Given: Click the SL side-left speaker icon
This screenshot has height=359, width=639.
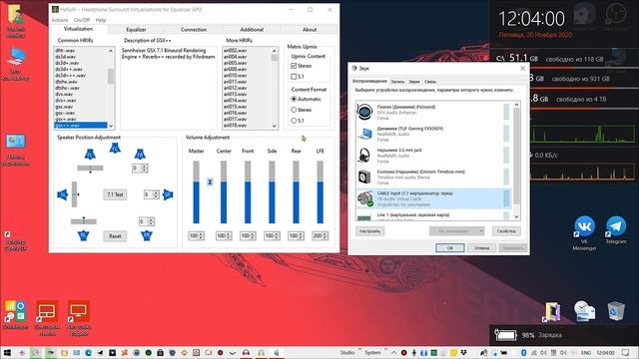Looking at the screenshot, I should 63,194.
